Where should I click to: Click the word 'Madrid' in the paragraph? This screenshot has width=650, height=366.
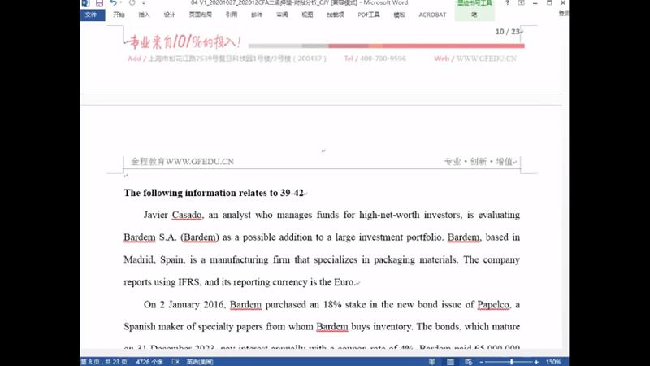click(139, 259)
